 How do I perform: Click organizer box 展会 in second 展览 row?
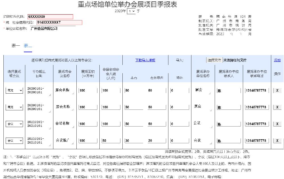click(203, 107)
